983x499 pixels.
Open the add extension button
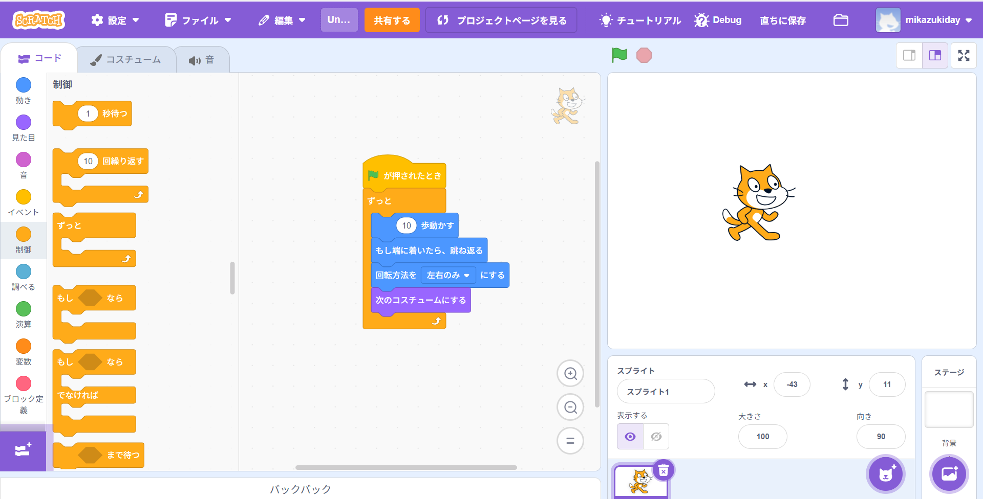tap(23, 450)
